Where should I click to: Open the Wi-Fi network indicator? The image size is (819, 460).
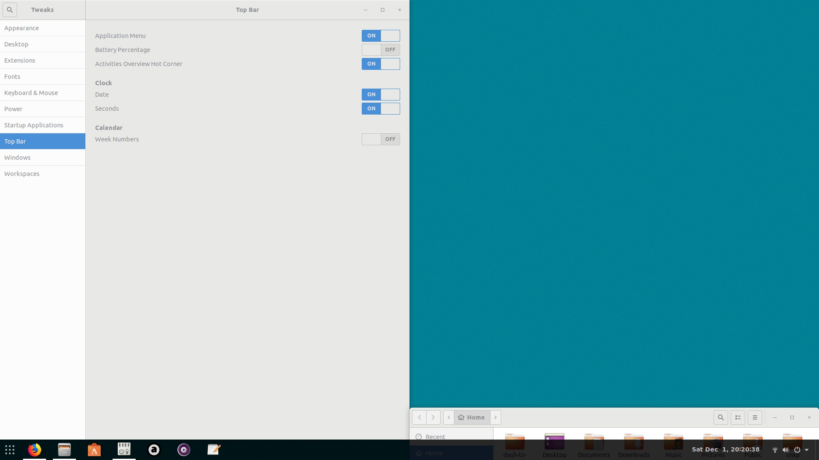775,450
